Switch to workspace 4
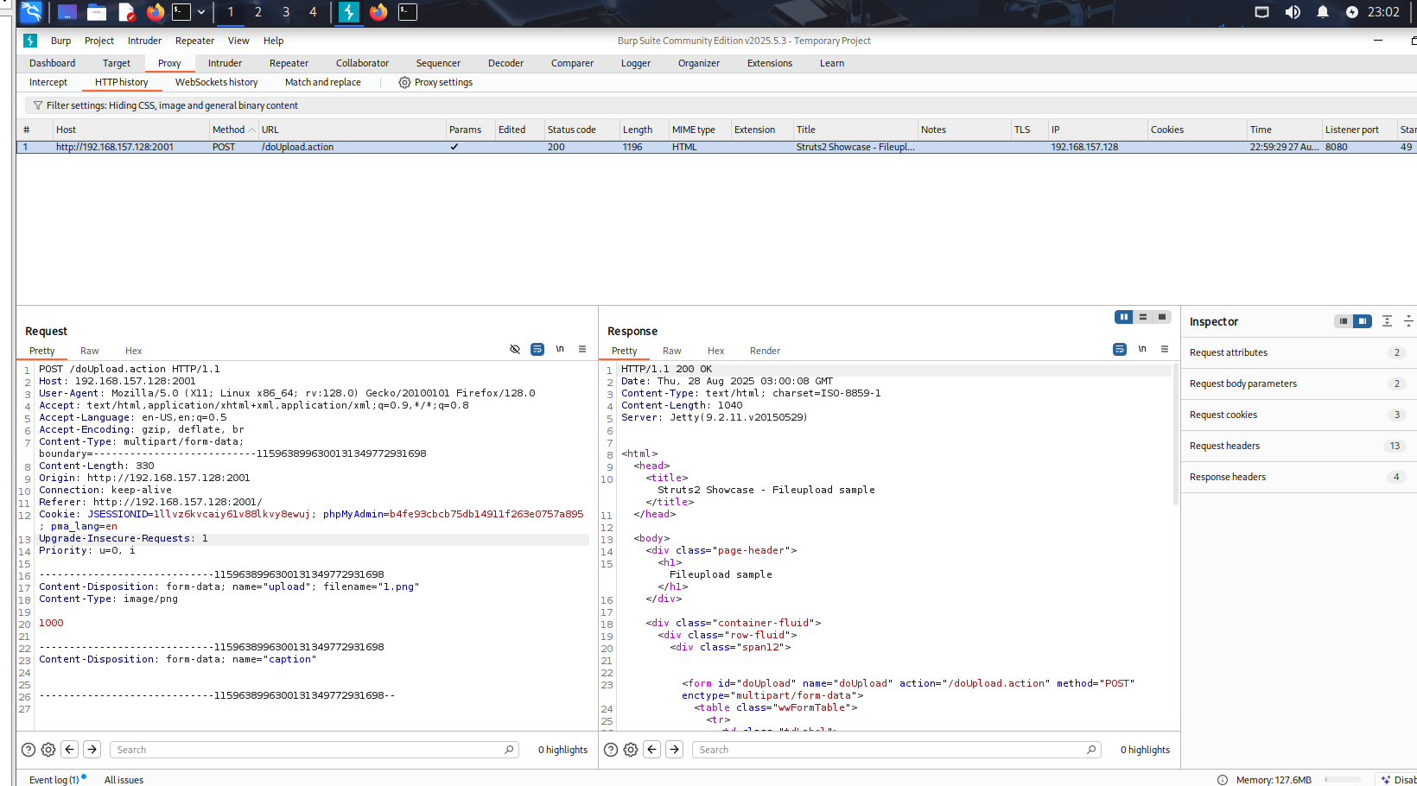Viewport: 1417px width, 786px height. pyautogui.click(x=313, y=12)
